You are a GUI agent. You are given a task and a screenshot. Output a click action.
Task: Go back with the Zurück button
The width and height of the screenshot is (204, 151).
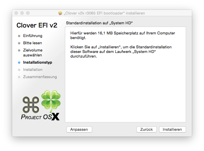pos(147,129)
